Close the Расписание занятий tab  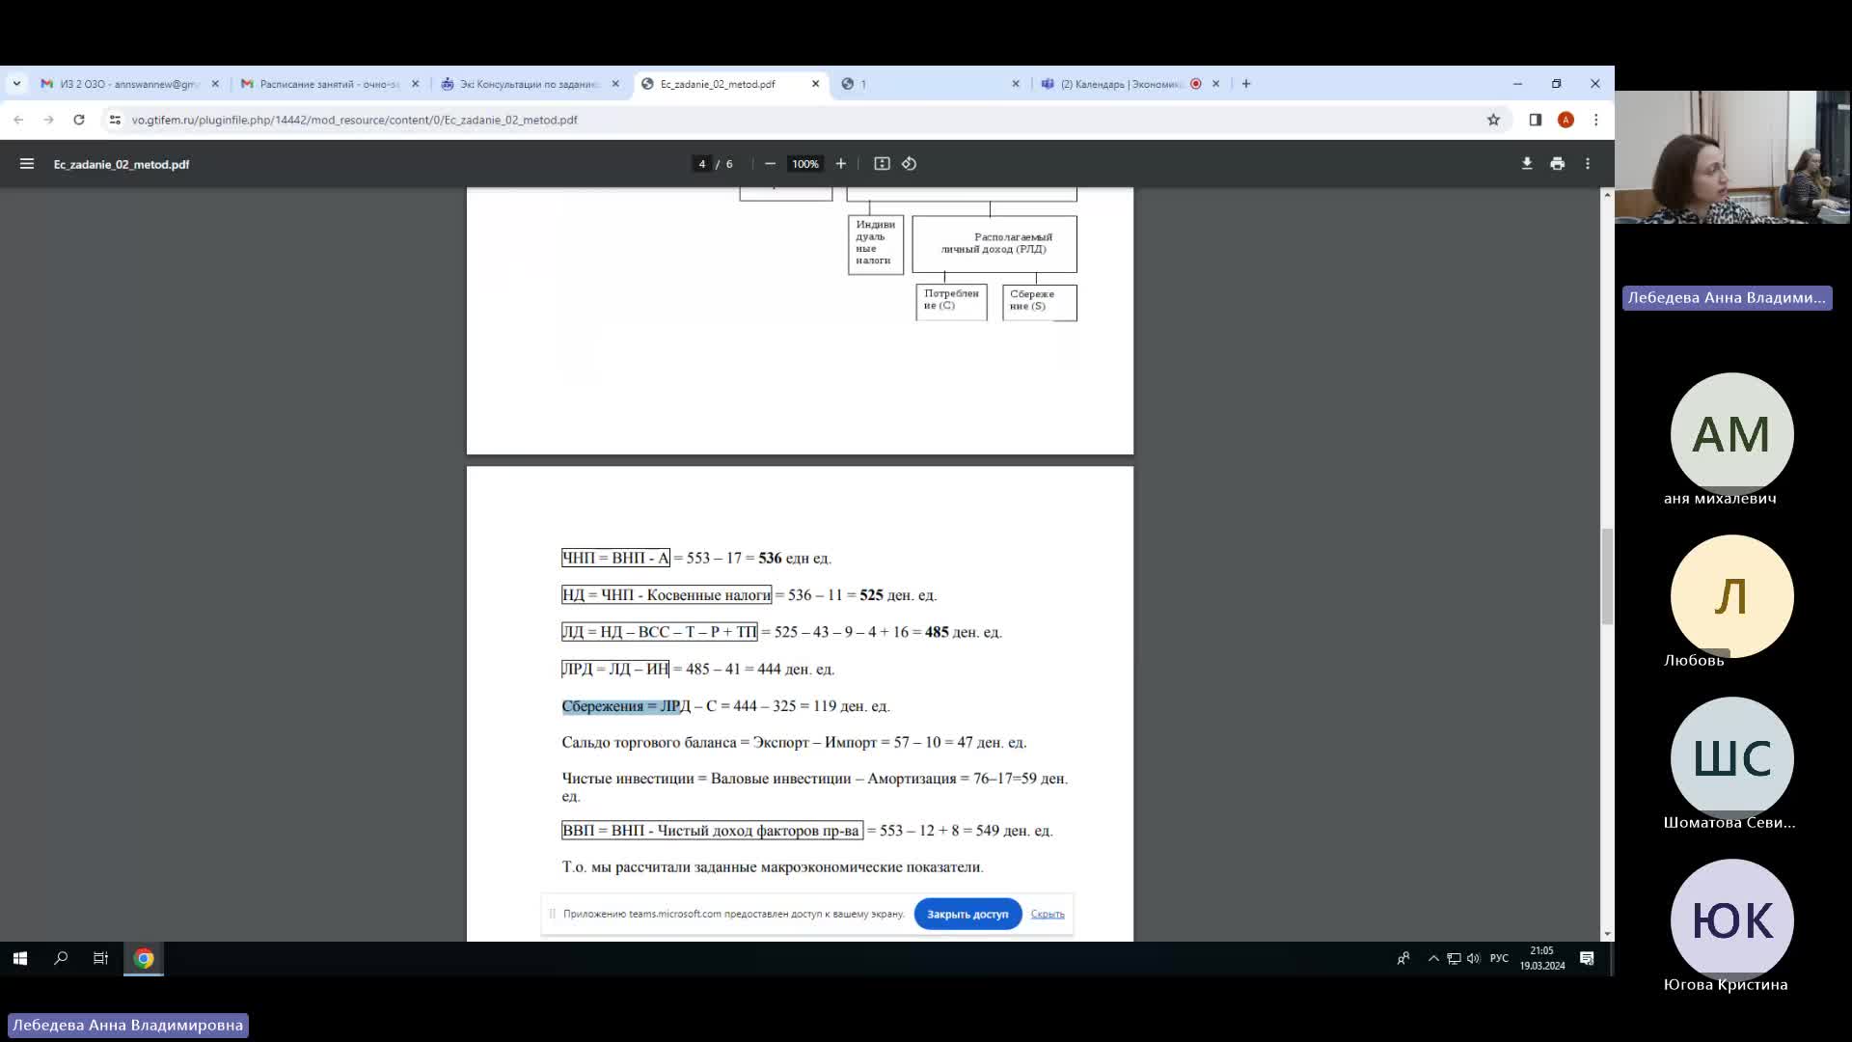416,84
